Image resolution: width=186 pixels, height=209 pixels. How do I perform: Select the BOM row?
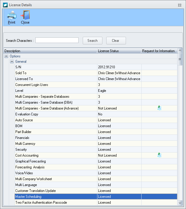pos(96,126)
